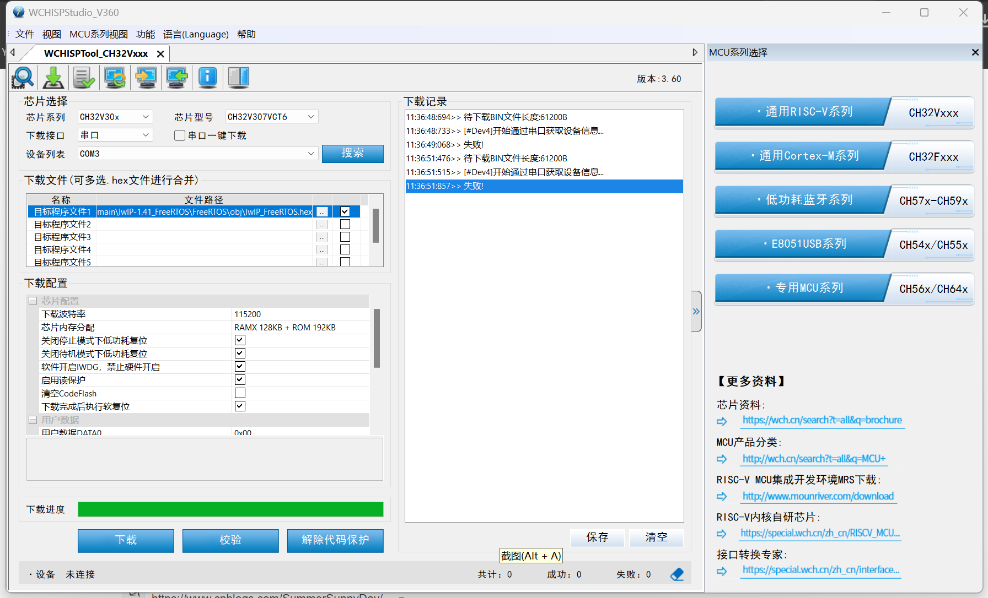The height and width of the screenshot is (598, 988).
Task: Toggle the 清空CodeFlash checkbox
Action: pyautogui.click(x=240, y=393)
